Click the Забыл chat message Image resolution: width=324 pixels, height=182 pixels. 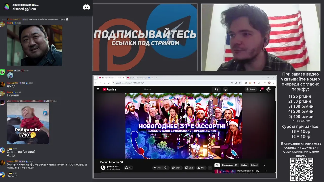pyautogui.click(x=12, y=176)
